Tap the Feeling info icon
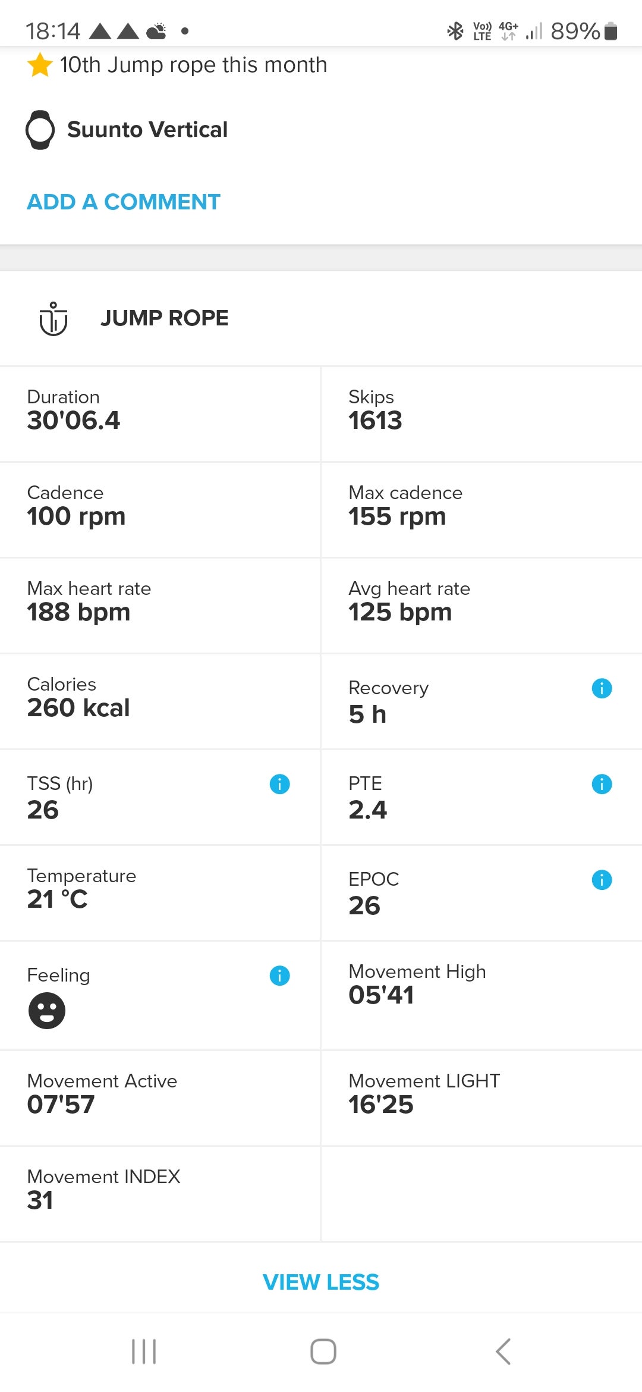The height and width of the screenshot is (1392, 642). tap(279, 976)
